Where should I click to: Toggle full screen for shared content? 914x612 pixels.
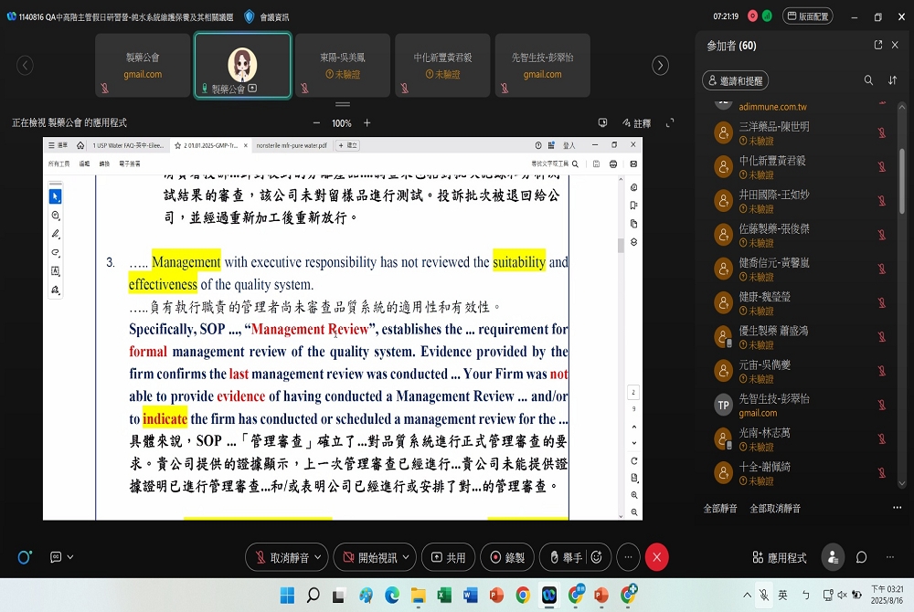point(670,123)
